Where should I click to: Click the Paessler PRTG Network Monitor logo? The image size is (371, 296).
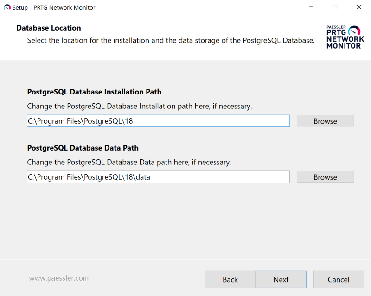click(344, 38)
